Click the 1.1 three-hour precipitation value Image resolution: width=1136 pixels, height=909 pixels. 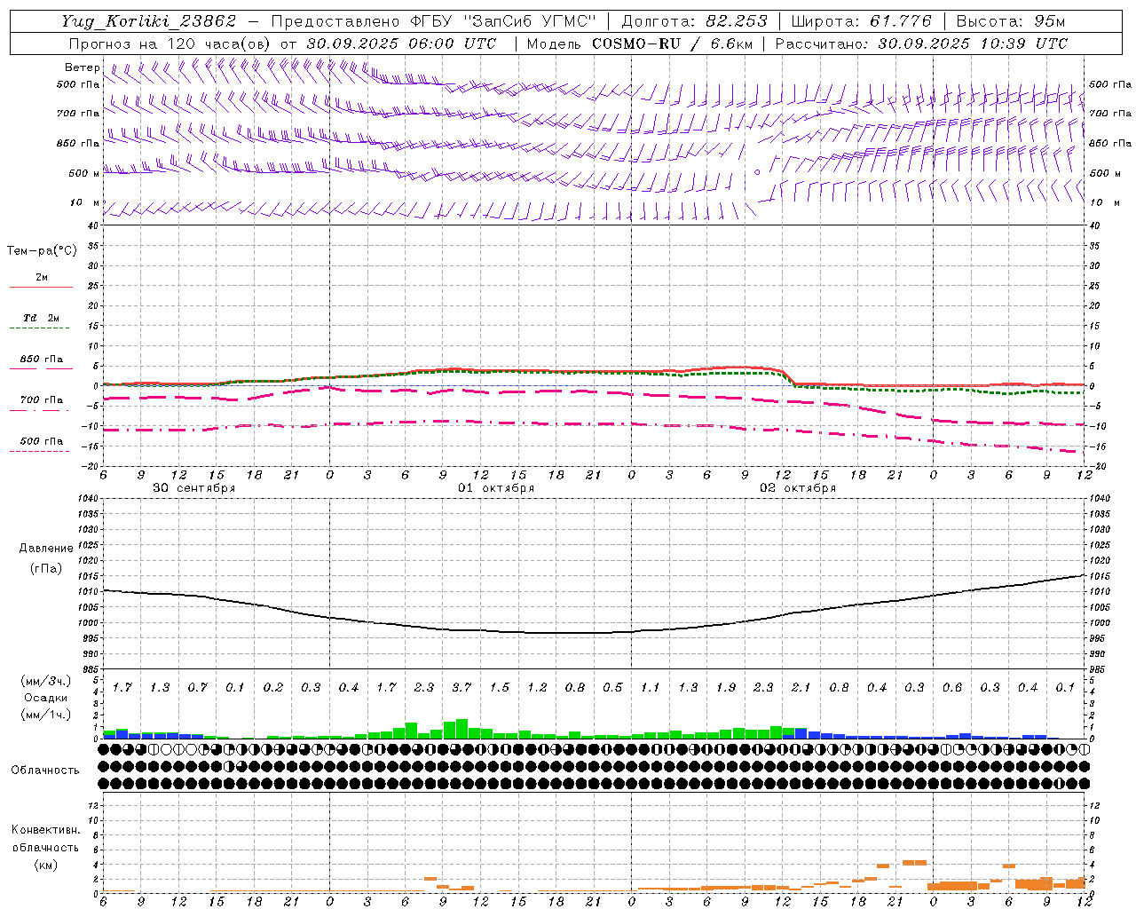pos(651,688)
